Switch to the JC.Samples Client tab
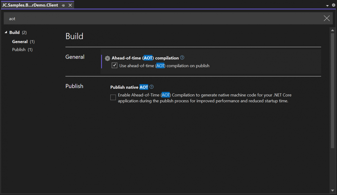Screen dimensions: 337x195 pyautogui.click(x=30, y=5)
